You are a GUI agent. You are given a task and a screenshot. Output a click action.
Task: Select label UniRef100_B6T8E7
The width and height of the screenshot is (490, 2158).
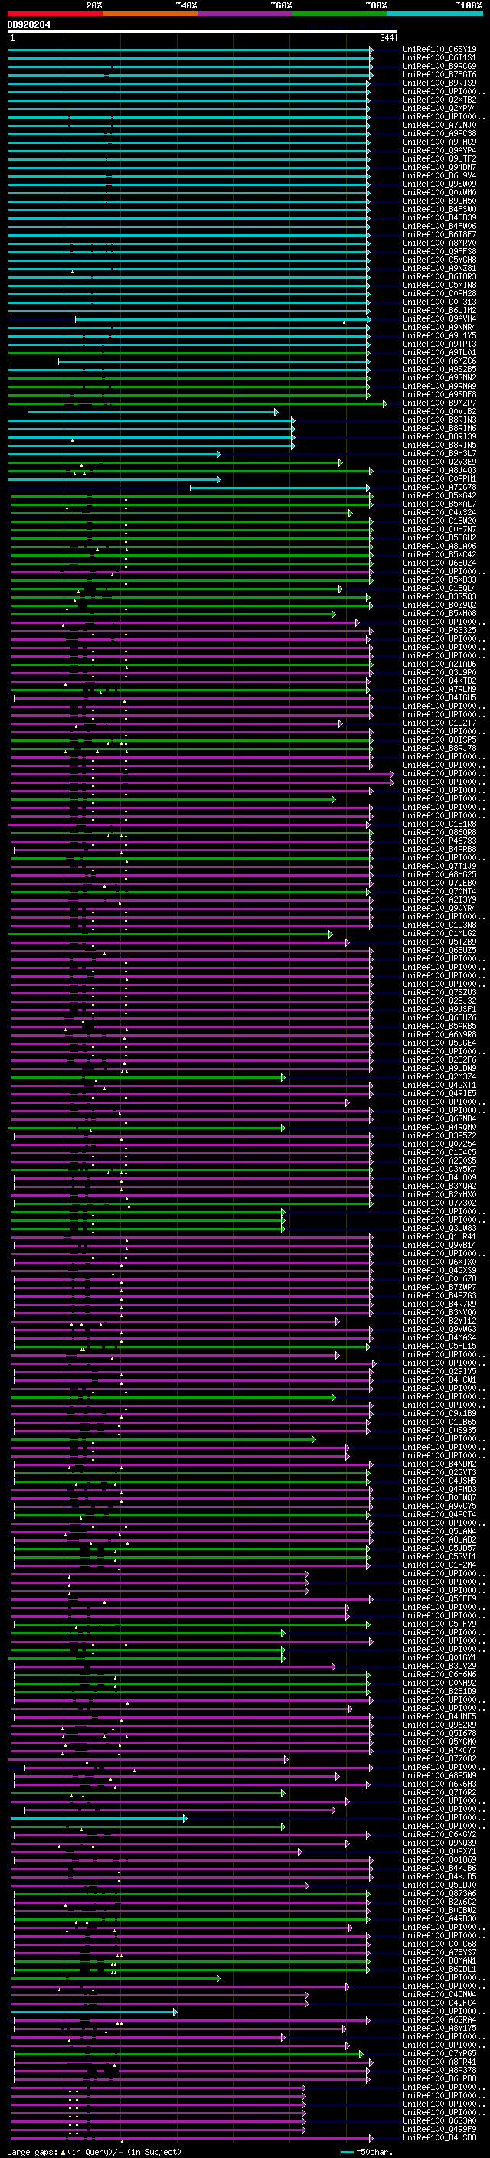coord(439,234)
